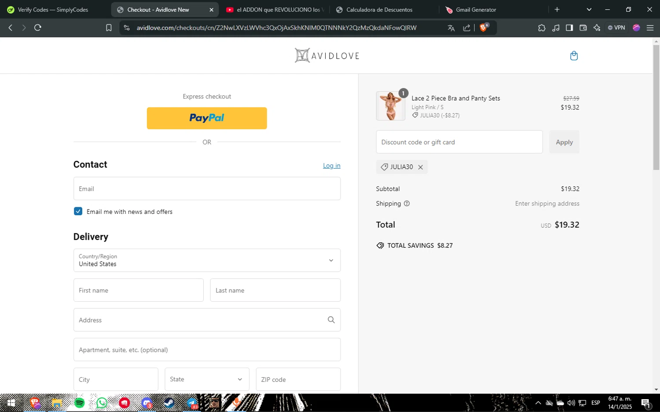Open the volume control in system tray
The width and height of the screenshot is (660, 412).
[x=571, y=403]
